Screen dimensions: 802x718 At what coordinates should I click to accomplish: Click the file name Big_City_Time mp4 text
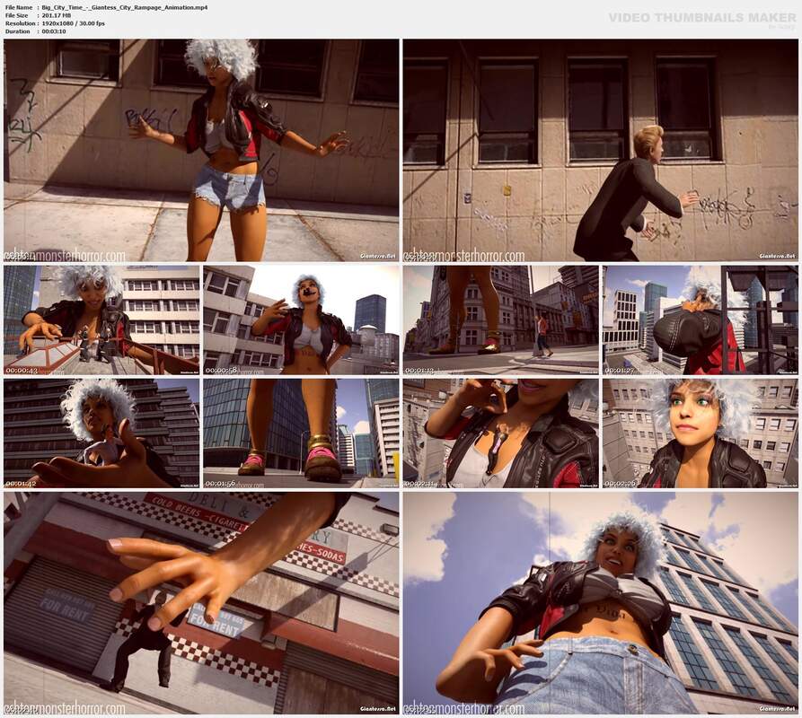coord(125,8)
